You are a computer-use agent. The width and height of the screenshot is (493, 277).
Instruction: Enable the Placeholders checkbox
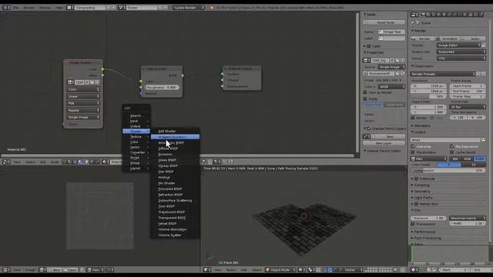point(413,152)
